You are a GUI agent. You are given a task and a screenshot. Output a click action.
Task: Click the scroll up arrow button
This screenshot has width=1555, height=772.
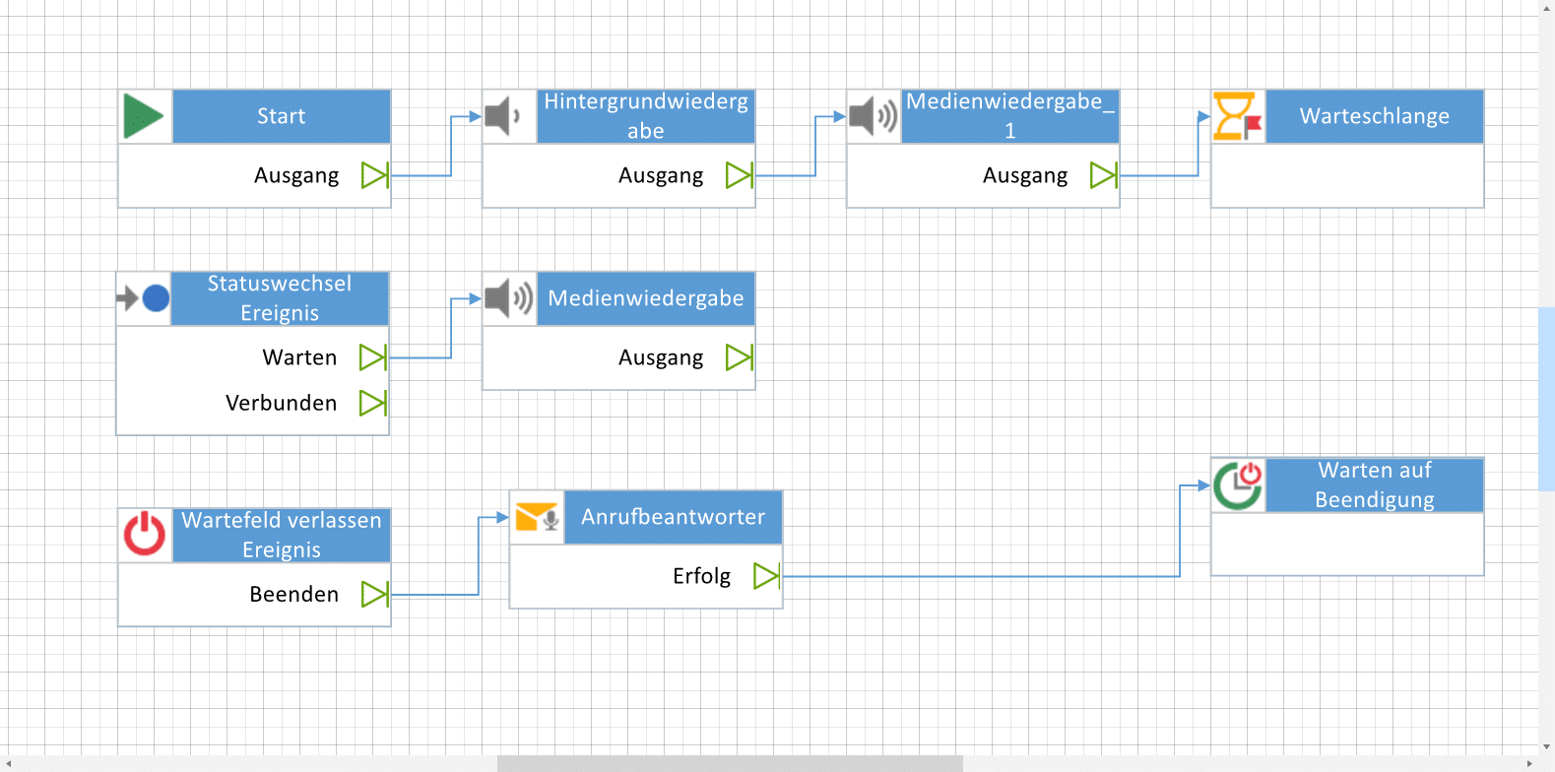coord(1547,7)
